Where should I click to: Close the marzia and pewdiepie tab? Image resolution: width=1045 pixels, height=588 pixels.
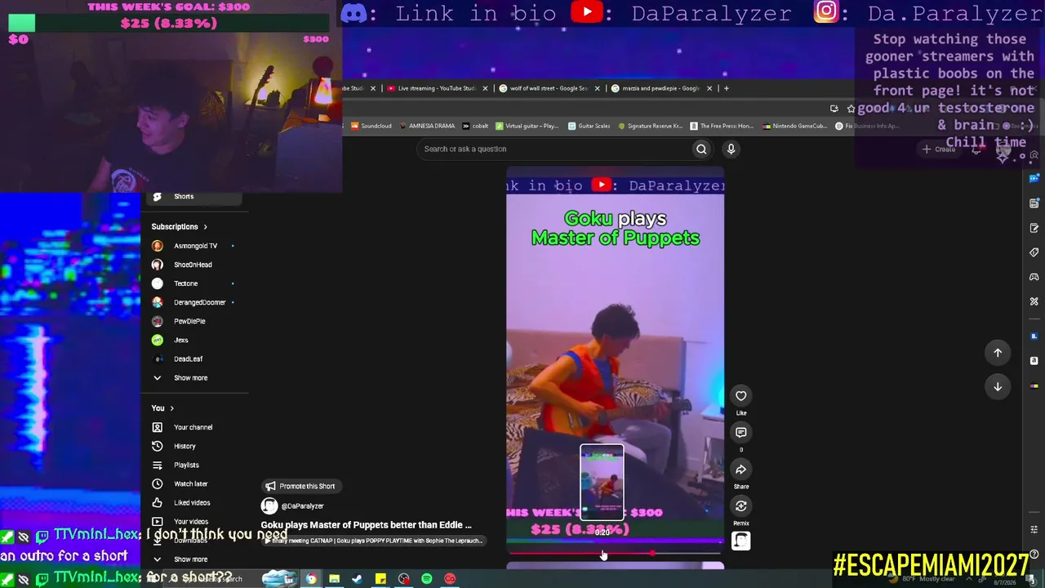click(x=709, y=88)
